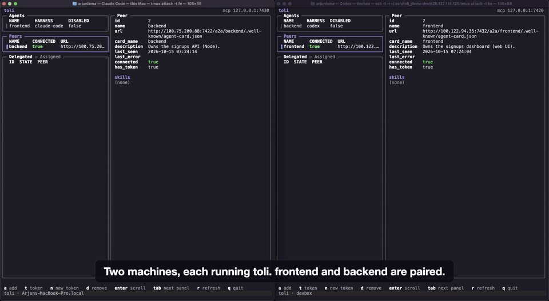Click the Agents panel title in the left window
This screenshot has height=301, width=549.
pyautogui.click(x=17, y=16)
